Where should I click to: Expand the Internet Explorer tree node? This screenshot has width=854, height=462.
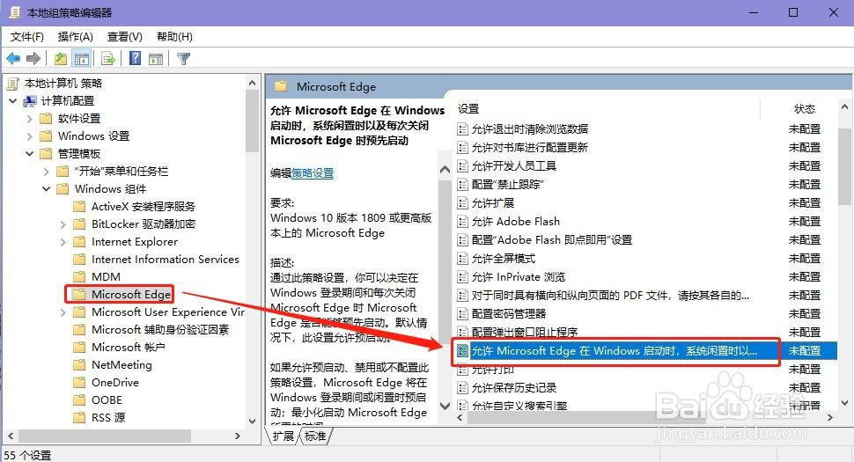[x=63, y=242]
